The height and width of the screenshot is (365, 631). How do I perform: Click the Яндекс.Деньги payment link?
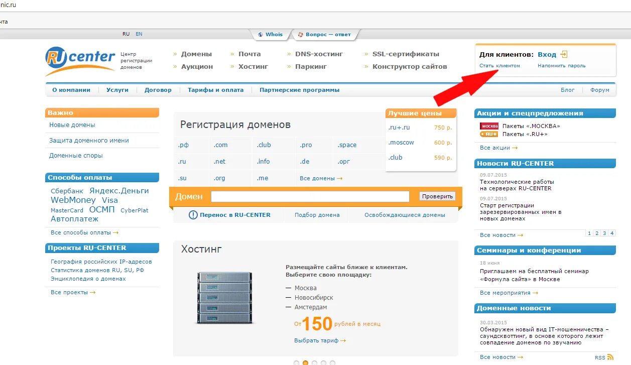tap(119, 191)
